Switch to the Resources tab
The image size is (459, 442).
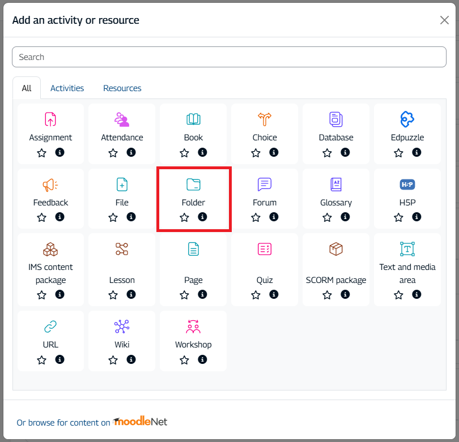pos(122,88)
